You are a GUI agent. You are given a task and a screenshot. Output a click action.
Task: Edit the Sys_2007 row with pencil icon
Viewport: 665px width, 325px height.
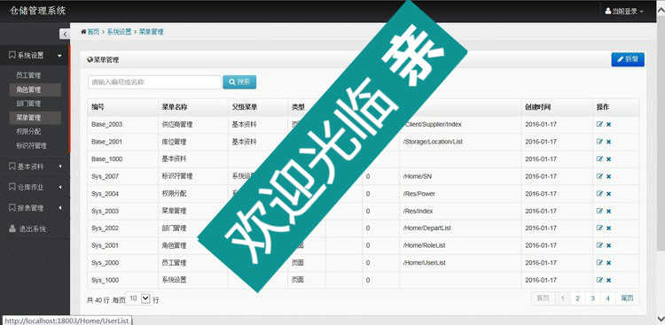599,176
